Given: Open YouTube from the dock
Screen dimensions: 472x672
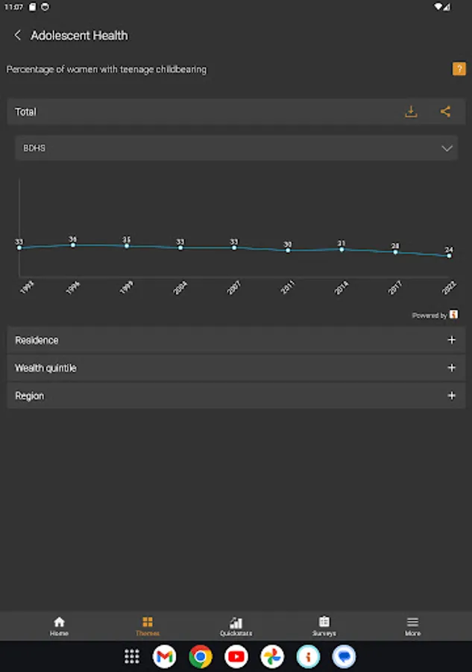Looking at the screenshot, I should coord(236,656).
